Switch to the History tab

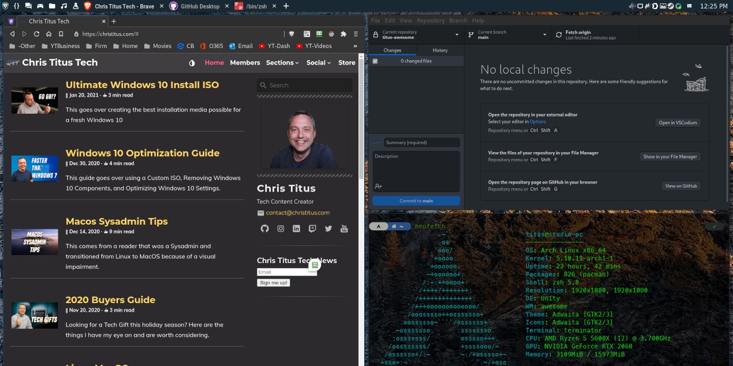pyautogui.click(x=440, y=50)
